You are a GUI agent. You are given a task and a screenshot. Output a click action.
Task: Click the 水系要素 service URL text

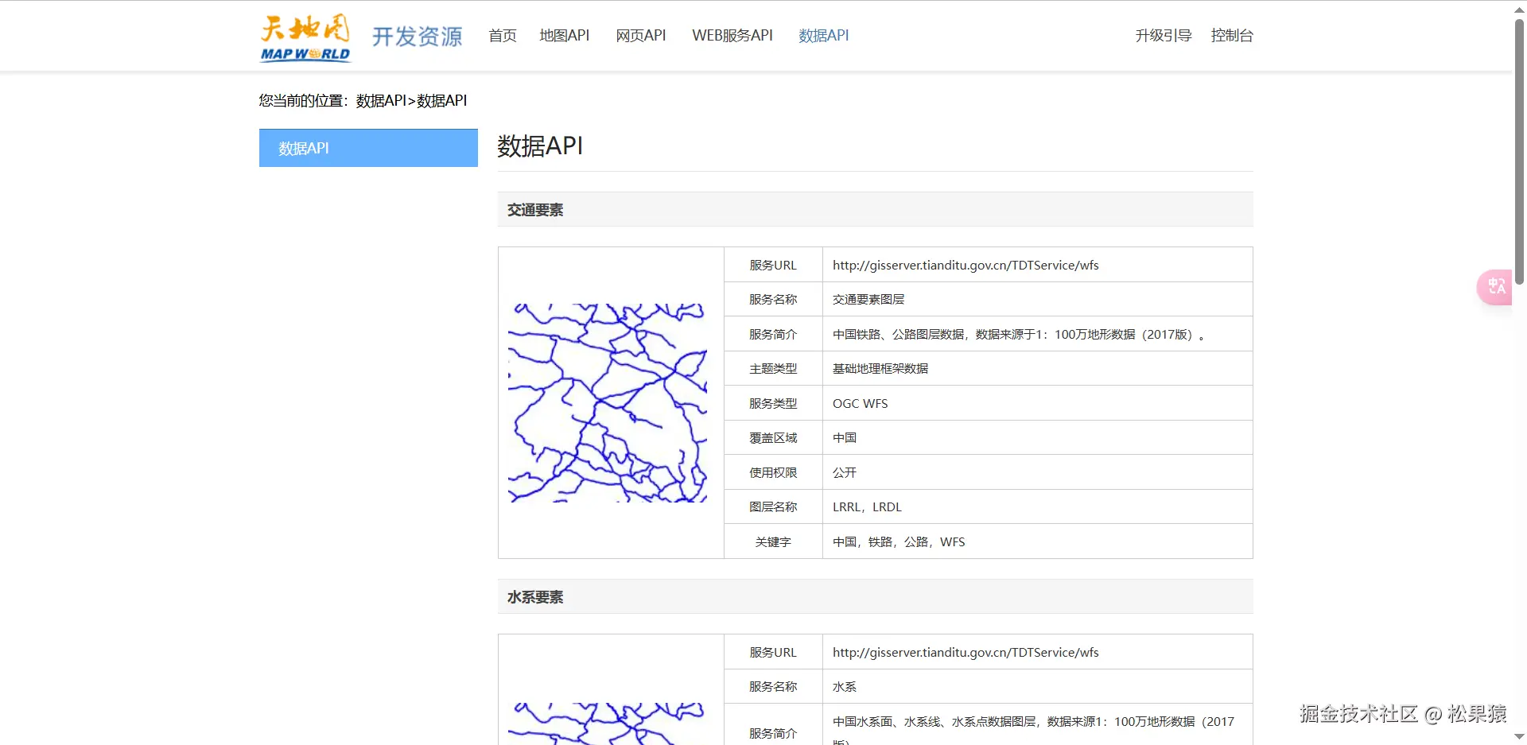pos(966,653)
